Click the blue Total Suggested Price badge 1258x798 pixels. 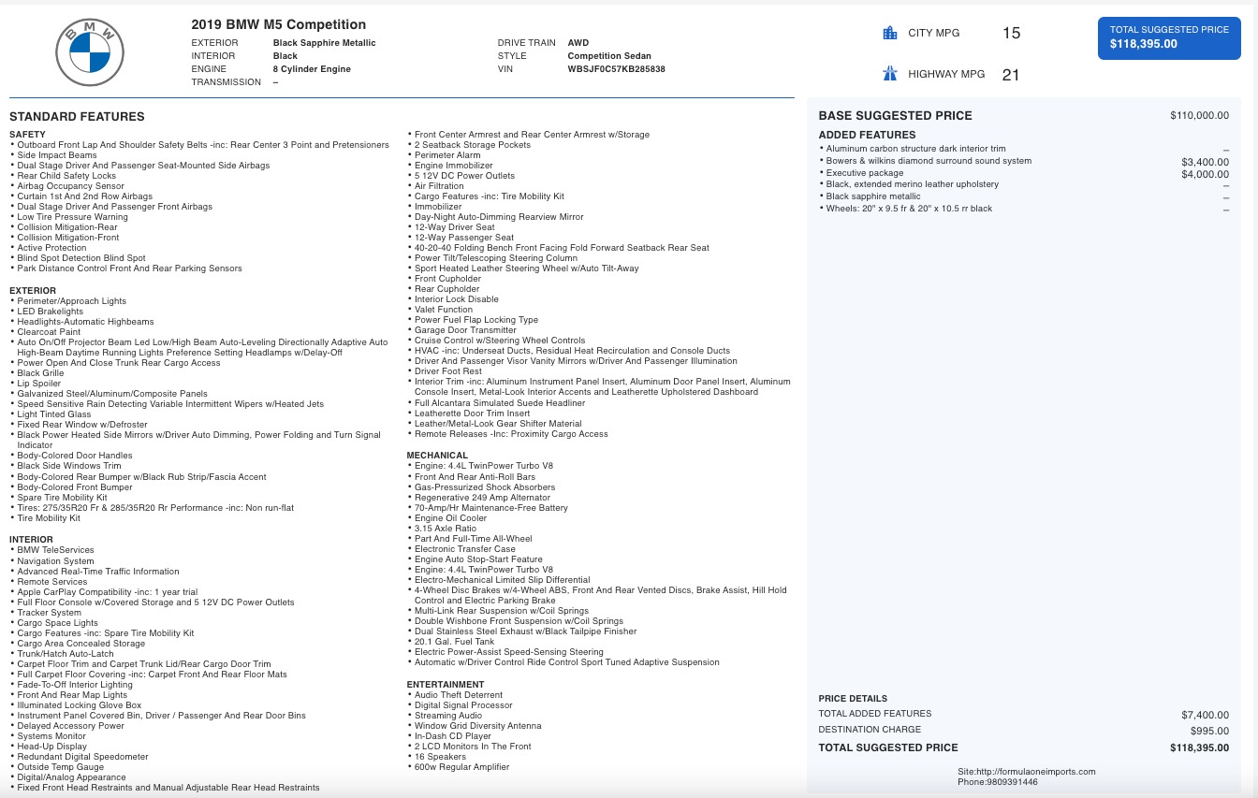(x=1169, y=37)
